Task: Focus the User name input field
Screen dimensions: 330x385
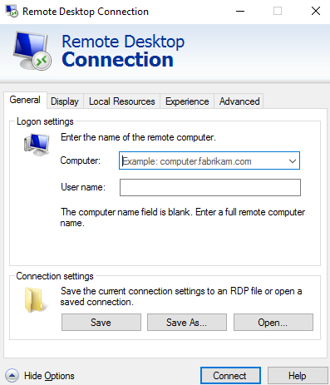Action: coord(210,187)
